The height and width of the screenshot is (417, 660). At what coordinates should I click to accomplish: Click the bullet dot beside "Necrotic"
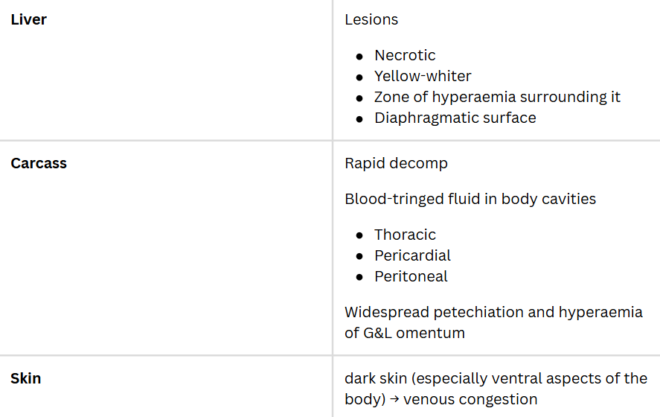click(x=359, y=56)
